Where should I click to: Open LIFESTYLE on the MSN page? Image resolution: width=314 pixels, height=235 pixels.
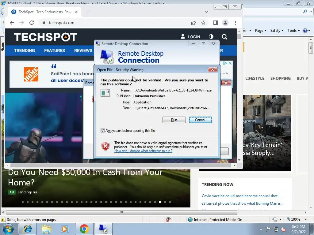tap(255, 78)
